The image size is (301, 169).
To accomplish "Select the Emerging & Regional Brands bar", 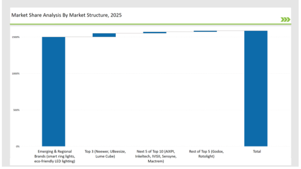I will pyautogui.click(x=54, y=92).
